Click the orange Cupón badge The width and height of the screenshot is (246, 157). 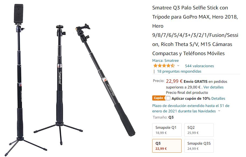coord(158,98)
